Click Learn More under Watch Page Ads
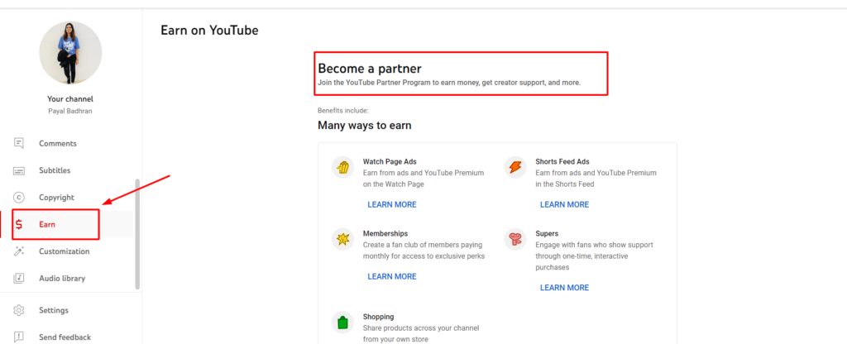Screen dimensions: 847x344 [392, 205]
